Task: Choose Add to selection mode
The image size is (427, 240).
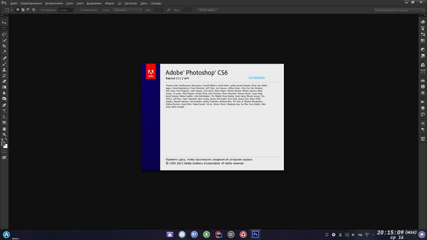Action: [23, 10]
